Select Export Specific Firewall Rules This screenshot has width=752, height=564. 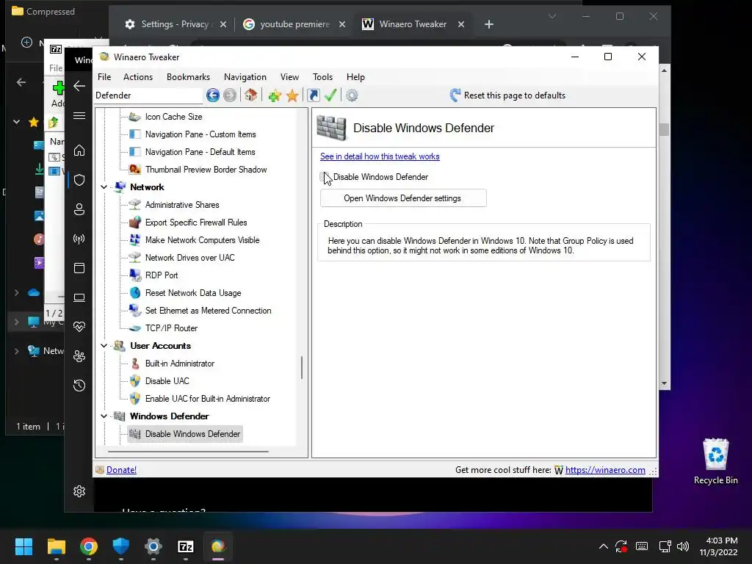195,223
